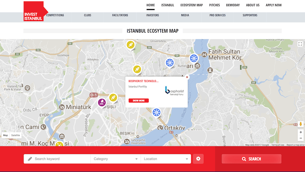This screenshot has height=172, width=305.
Task: Click the yellow rocket marker near Şişli
Action: (x=113, y=98)
